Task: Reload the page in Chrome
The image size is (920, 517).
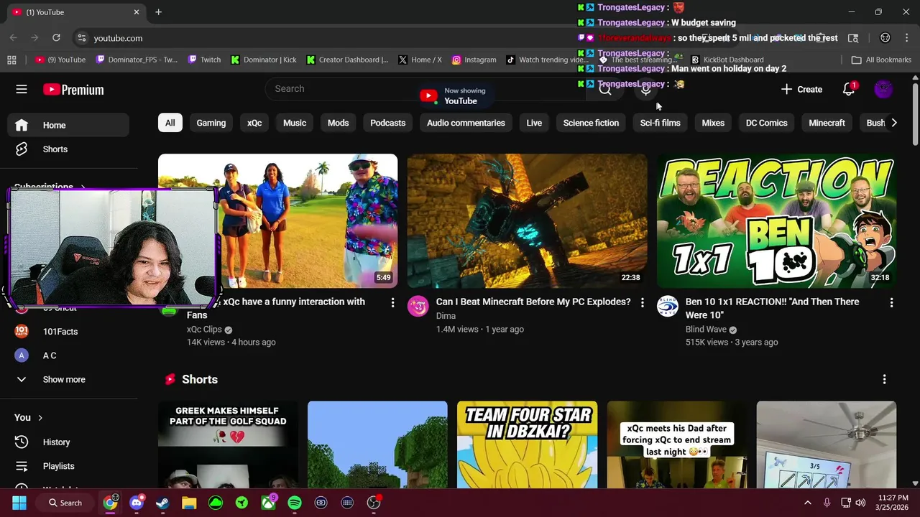Action: [x=56, y=38]
